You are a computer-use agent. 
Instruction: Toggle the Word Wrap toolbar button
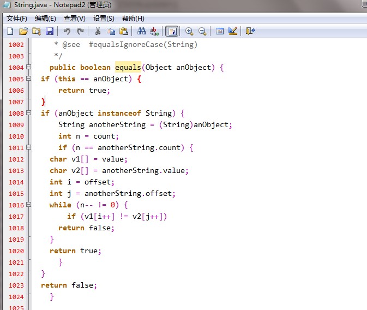(172, 32)
